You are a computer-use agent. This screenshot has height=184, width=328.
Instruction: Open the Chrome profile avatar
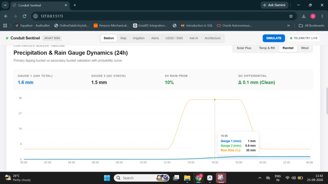point(313,16)
